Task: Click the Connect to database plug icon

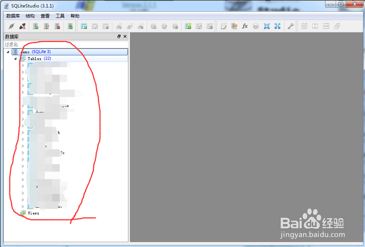Action: pos(12,26)
